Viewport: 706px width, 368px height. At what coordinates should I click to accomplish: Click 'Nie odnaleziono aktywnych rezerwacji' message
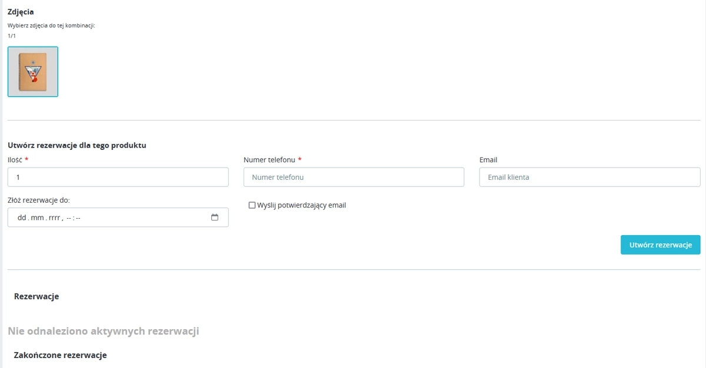tap(104, 331)
